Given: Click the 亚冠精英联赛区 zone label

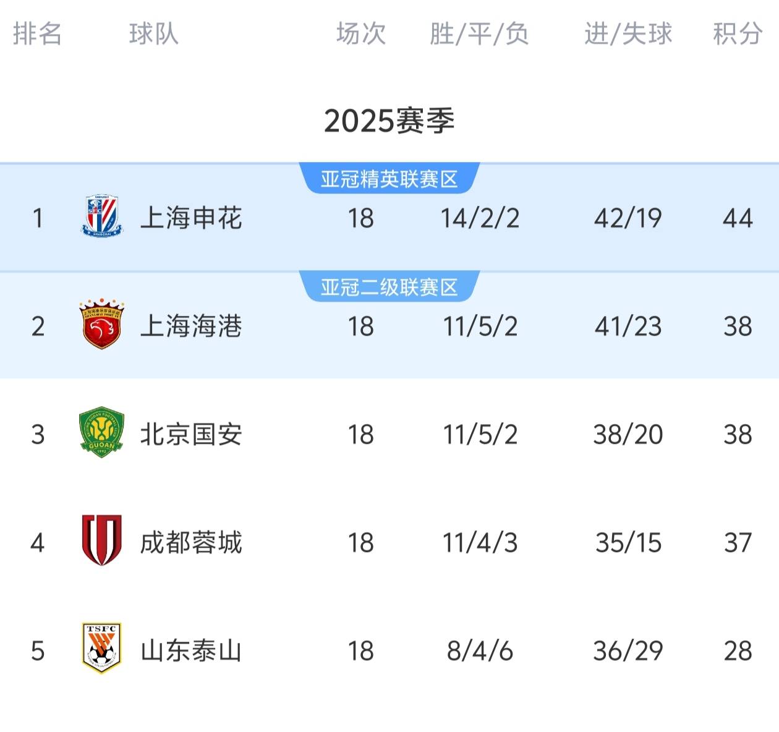Looking at the screenshot, I should (389, 179).
